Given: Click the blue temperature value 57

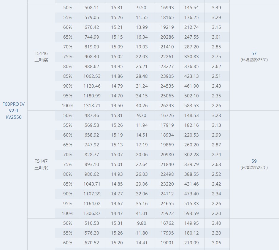Looking at the screenshot, I should [254, 53].
